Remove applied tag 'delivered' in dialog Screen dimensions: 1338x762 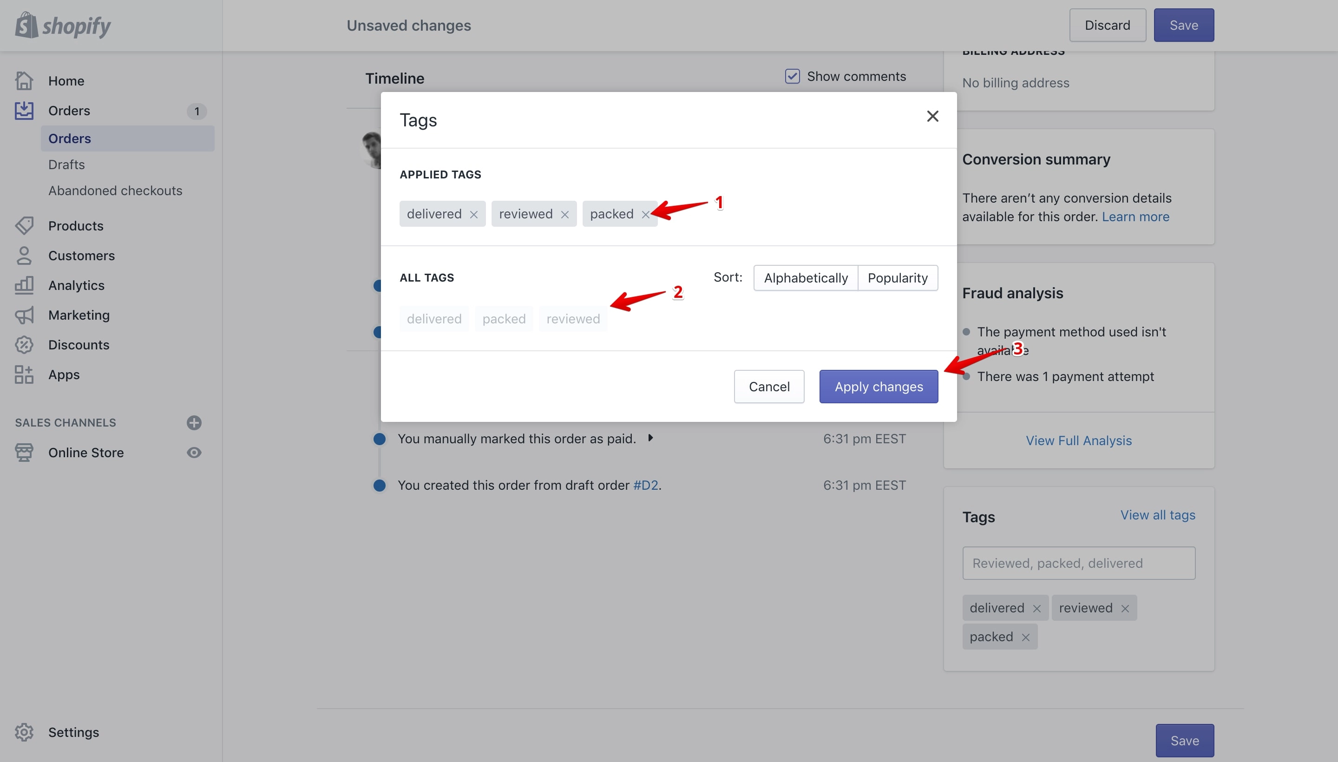point(473,215)
